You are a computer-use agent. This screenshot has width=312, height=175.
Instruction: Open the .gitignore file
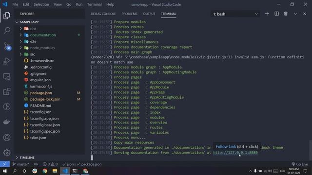coord(38,73)
